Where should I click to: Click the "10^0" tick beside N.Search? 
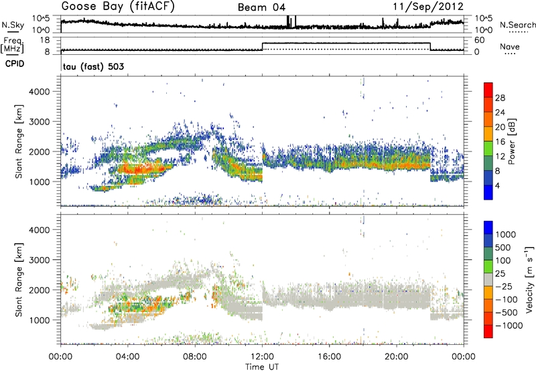point(484,30)
